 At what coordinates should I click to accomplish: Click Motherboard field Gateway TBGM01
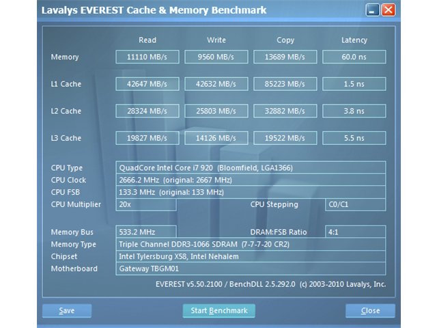pos(251,269)
